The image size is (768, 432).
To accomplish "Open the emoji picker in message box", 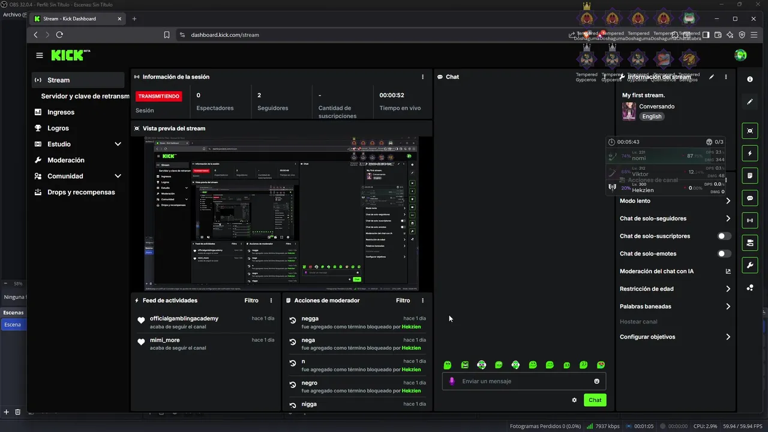I will tap(596, 381).
